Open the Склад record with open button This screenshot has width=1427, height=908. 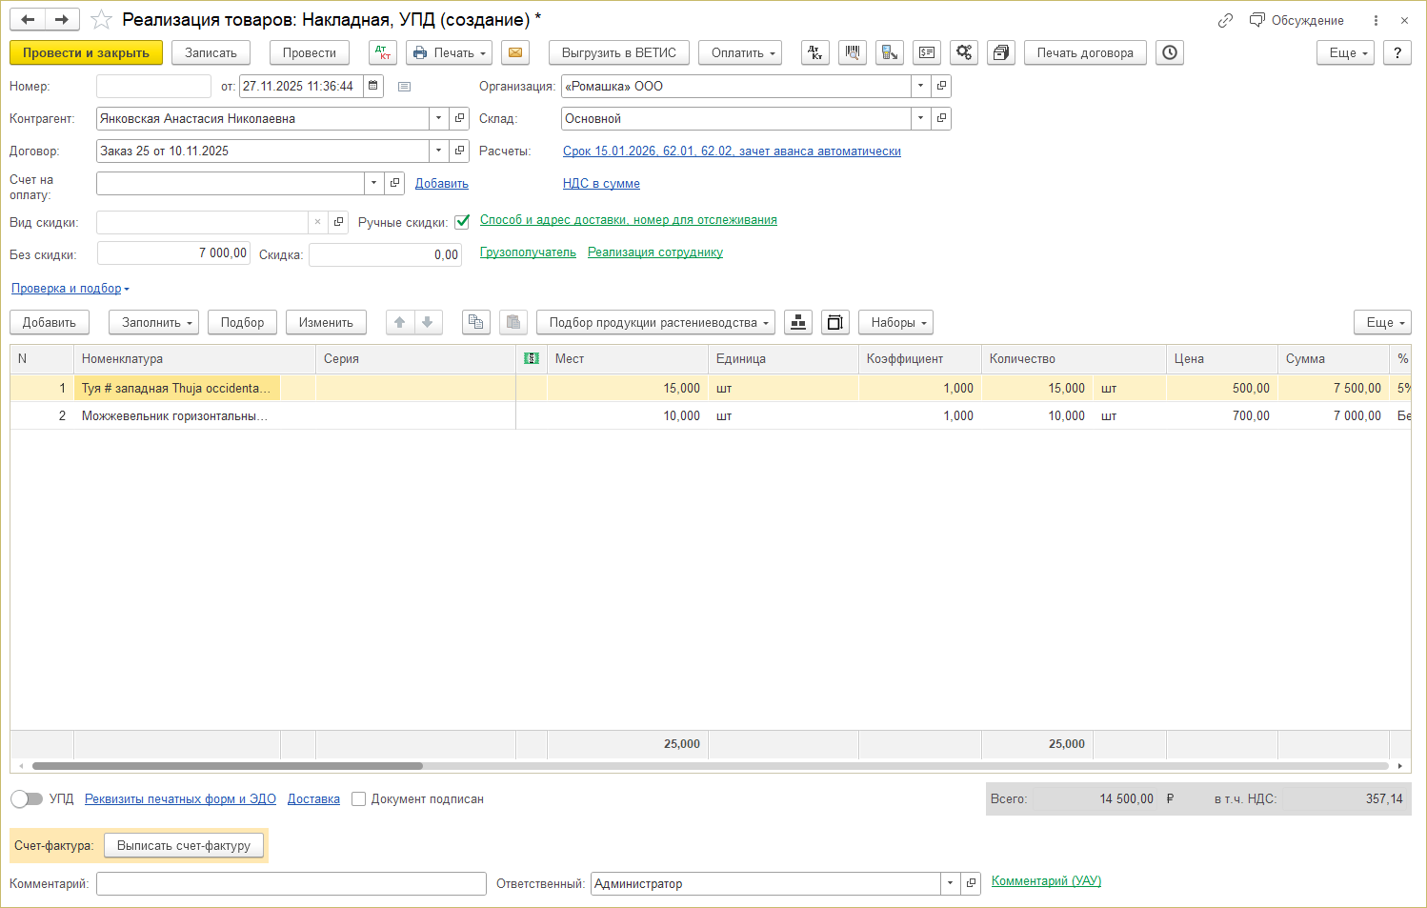941,119
